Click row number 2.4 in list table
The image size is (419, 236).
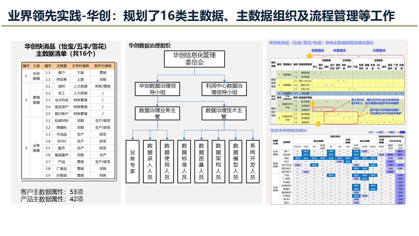(48, 107)
